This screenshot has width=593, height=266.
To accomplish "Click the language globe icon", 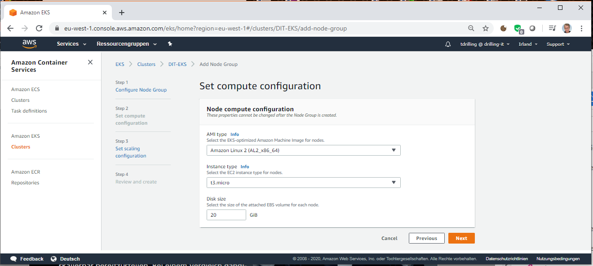I will click(54, 259).
